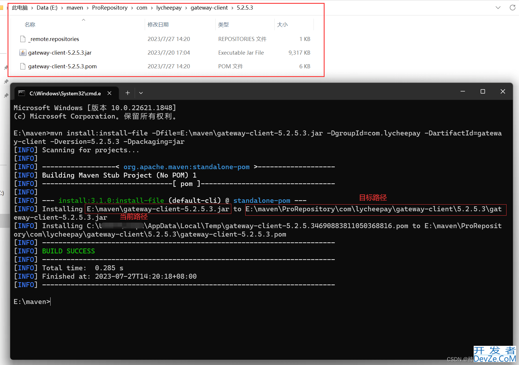This screenshot has width=519, height=365.
Task: Click the Data (E:) breadcrumb segment
Action: (x=47, y=8)
